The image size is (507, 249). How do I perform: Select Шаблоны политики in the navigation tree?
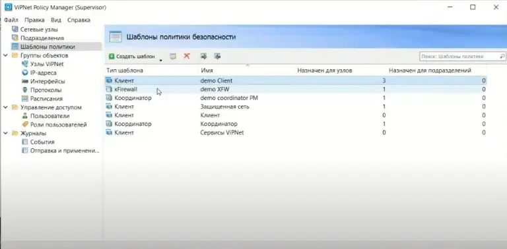(x=48, y=47)
